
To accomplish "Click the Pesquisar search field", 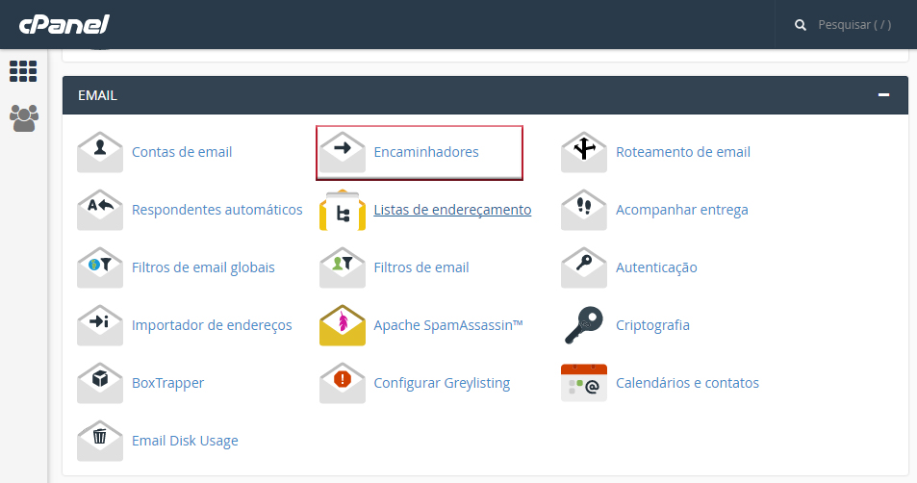I will [853, 25].
